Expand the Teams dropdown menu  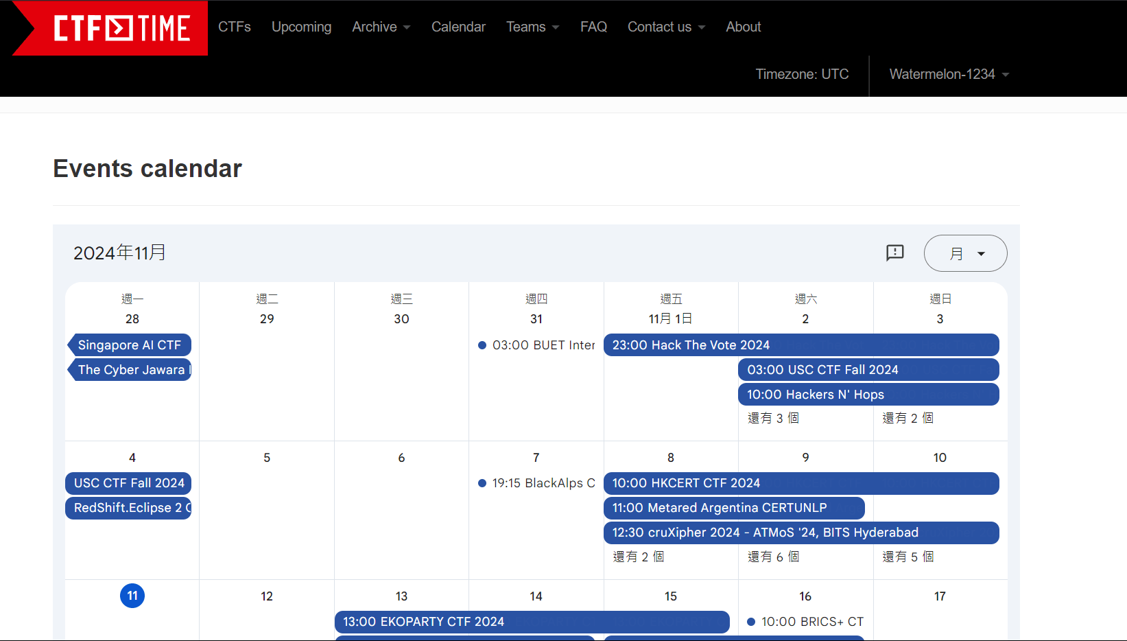click(x=533, y=27)
